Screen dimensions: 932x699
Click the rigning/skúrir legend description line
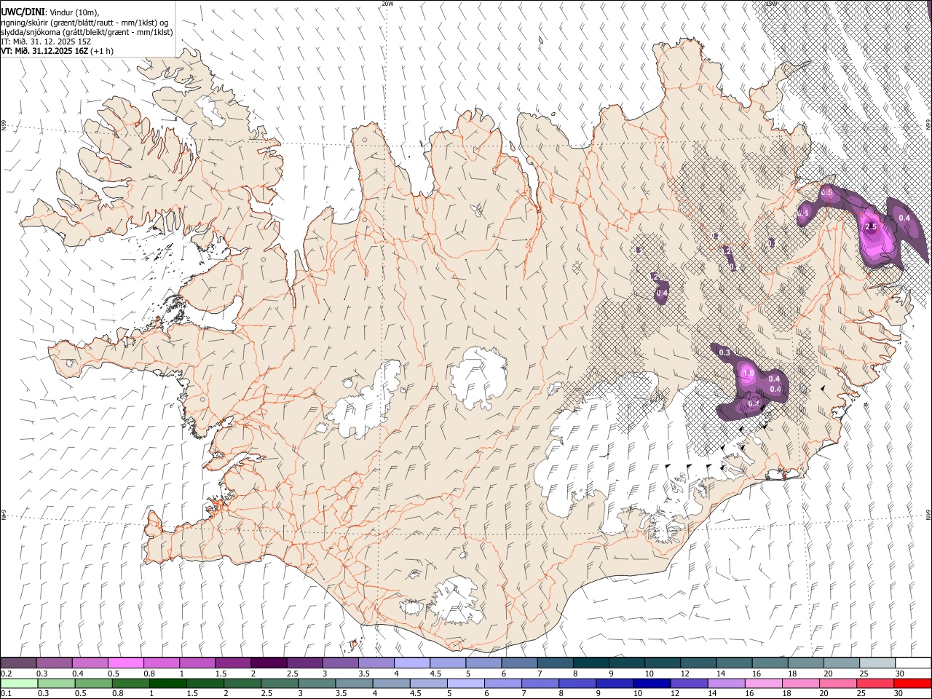point(84,23)
